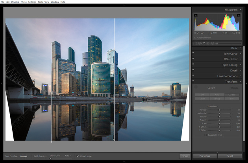Enable the Constrain Crop checkbox
The height and width of the screenshot is (163, 248).
[205, 135]
